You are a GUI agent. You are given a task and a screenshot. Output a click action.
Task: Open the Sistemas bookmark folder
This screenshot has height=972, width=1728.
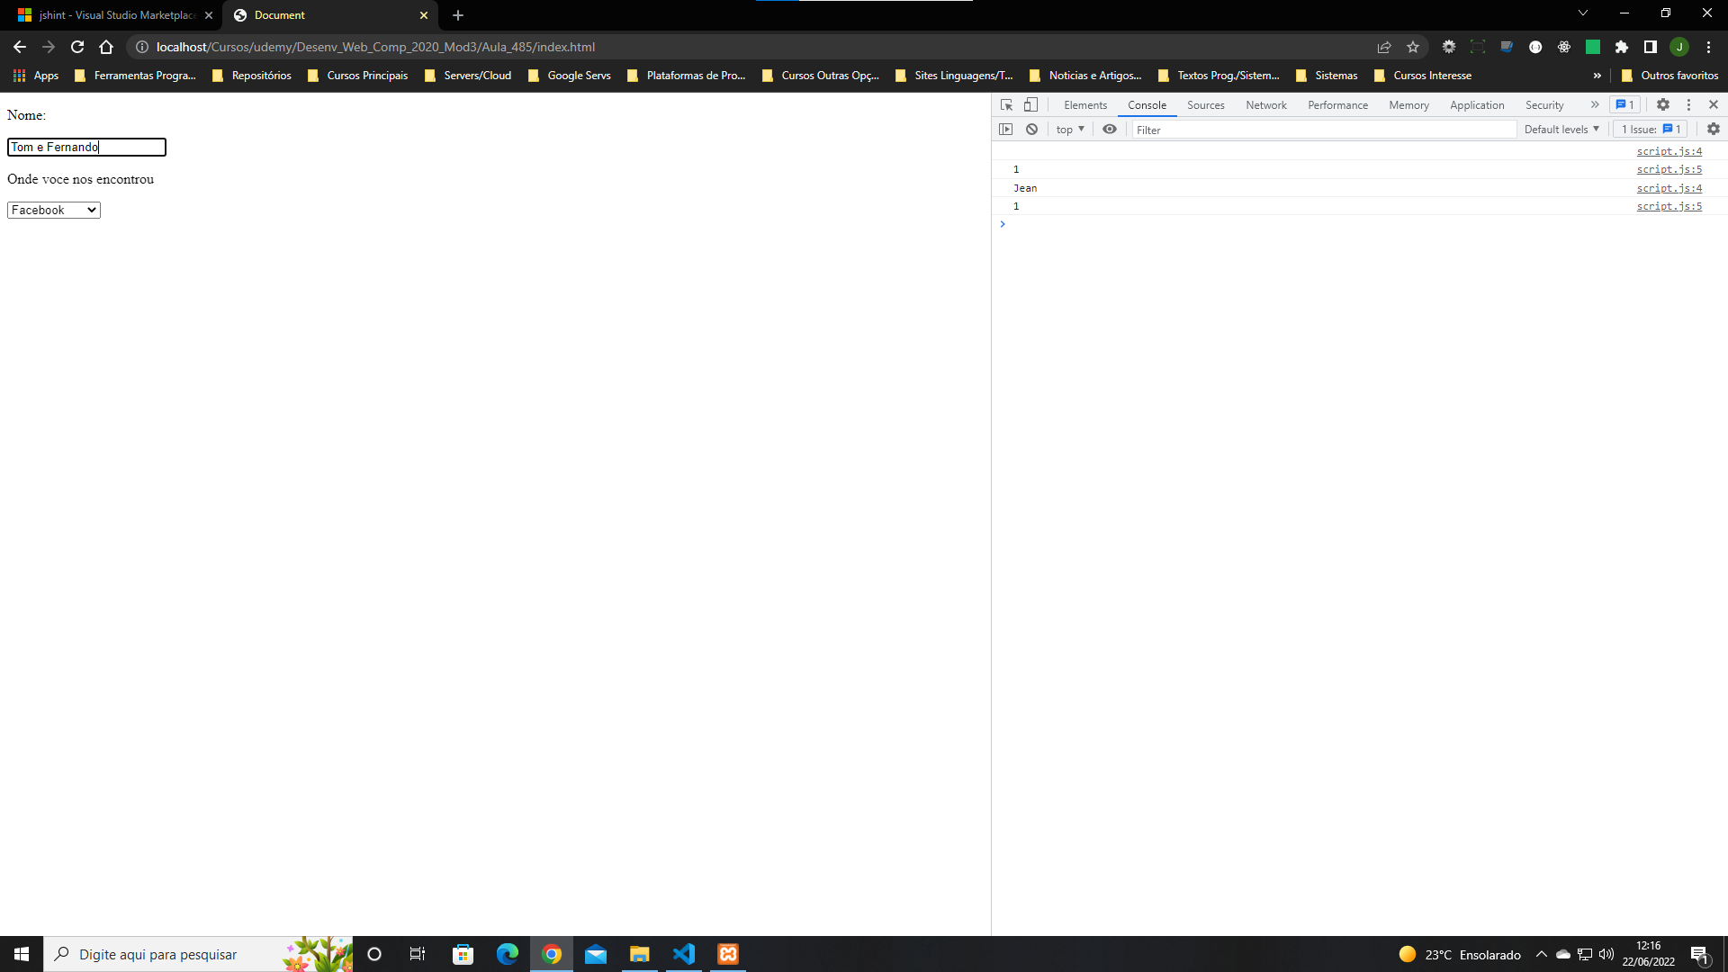coord(1327,76)
